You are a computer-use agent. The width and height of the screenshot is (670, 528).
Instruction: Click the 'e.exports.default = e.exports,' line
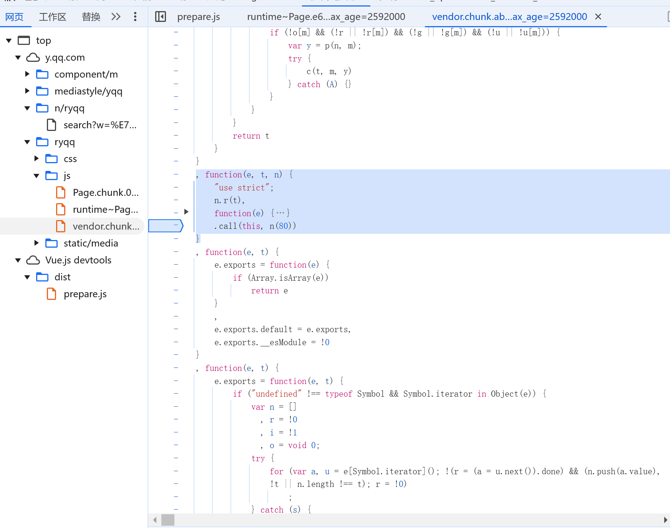click(x=282, y=329)
